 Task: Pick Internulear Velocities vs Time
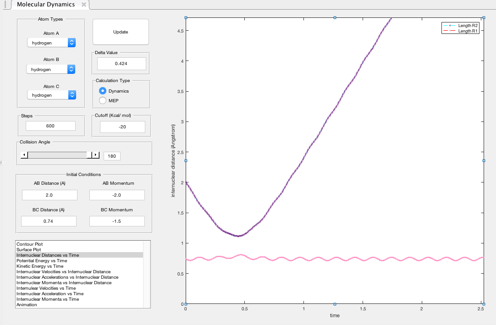click(79, 288)
